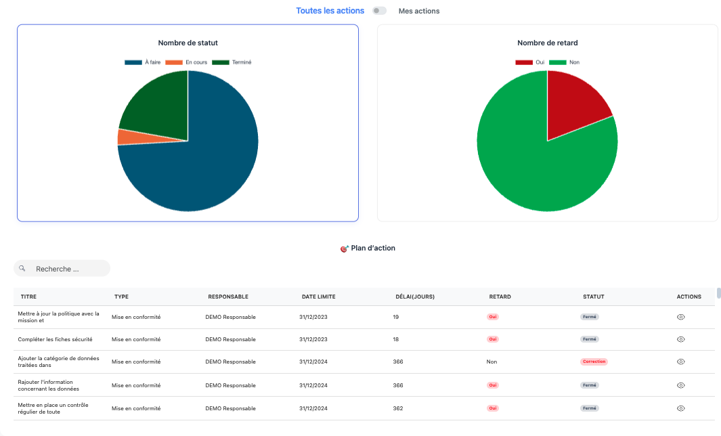
Task: Click the table's vertical scrollbar handle
Action: tap(718, 293)
